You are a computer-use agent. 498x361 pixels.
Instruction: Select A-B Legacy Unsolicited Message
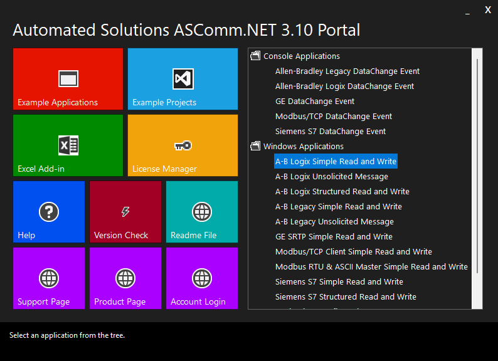click(x=334, y=222)
